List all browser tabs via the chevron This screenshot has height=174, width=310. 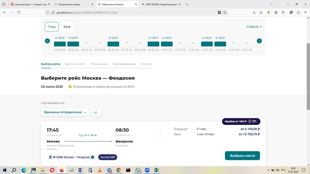(x=271, y=4)
